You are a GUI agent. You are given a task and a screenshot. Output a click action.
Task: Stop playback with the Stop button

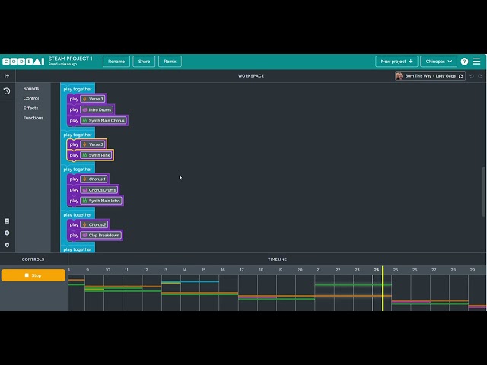point(33,275)
